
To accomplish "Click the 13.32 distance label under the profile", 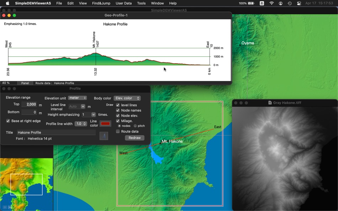I will coord(95,72).
